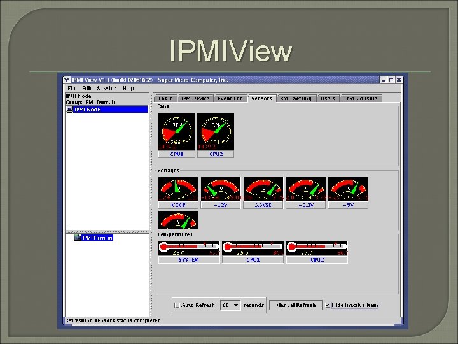Click the 'seconds' label beside the interval
This screenshot has height=344, width=458.
[254, 305]
